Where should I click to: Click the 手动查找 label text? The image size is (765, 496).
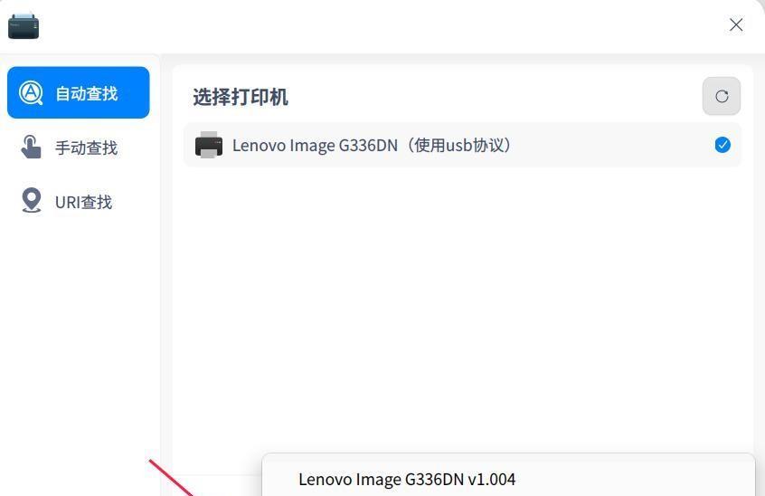[86, 148]
